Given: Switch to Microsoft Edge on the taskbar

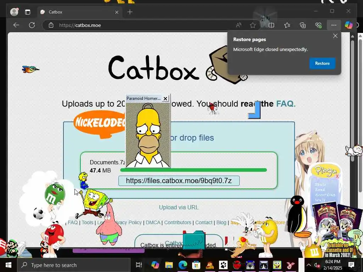Looking at the screenshot, I should 183,265.
